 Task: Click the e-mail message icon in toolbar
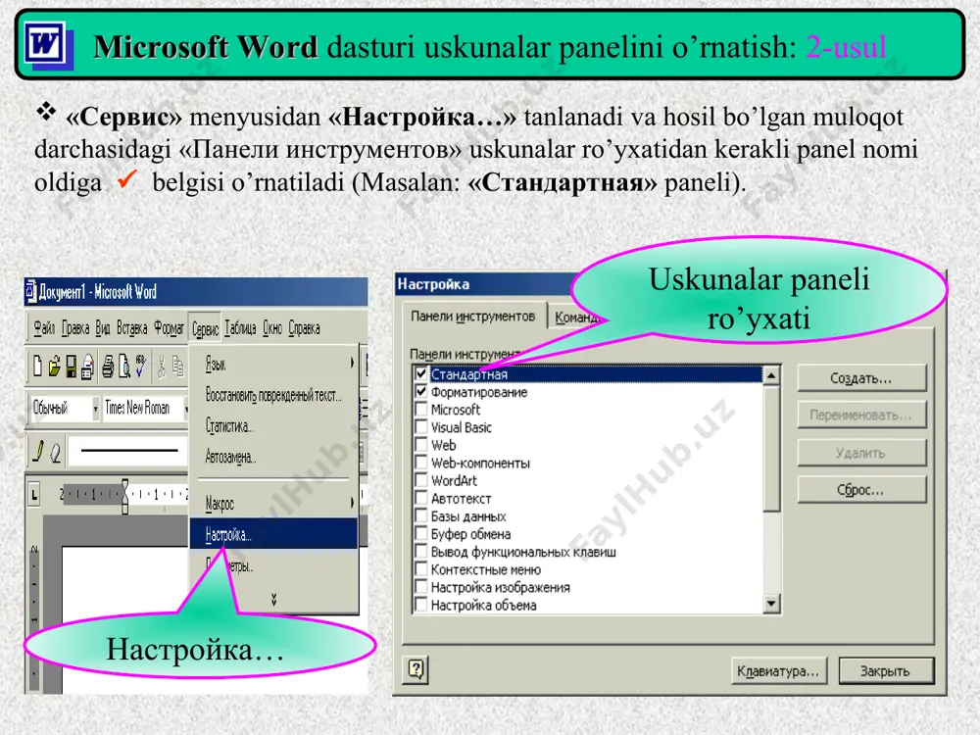click(x=87, y=367)
